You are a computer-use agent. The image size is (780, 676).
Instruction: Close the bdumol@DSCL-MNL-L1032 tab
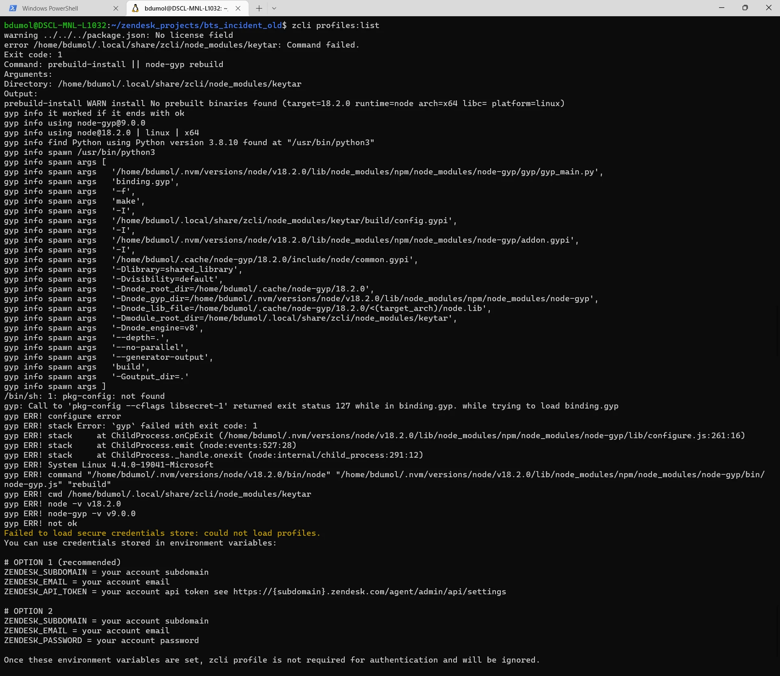pyautogui.click(x=238, y=8)
